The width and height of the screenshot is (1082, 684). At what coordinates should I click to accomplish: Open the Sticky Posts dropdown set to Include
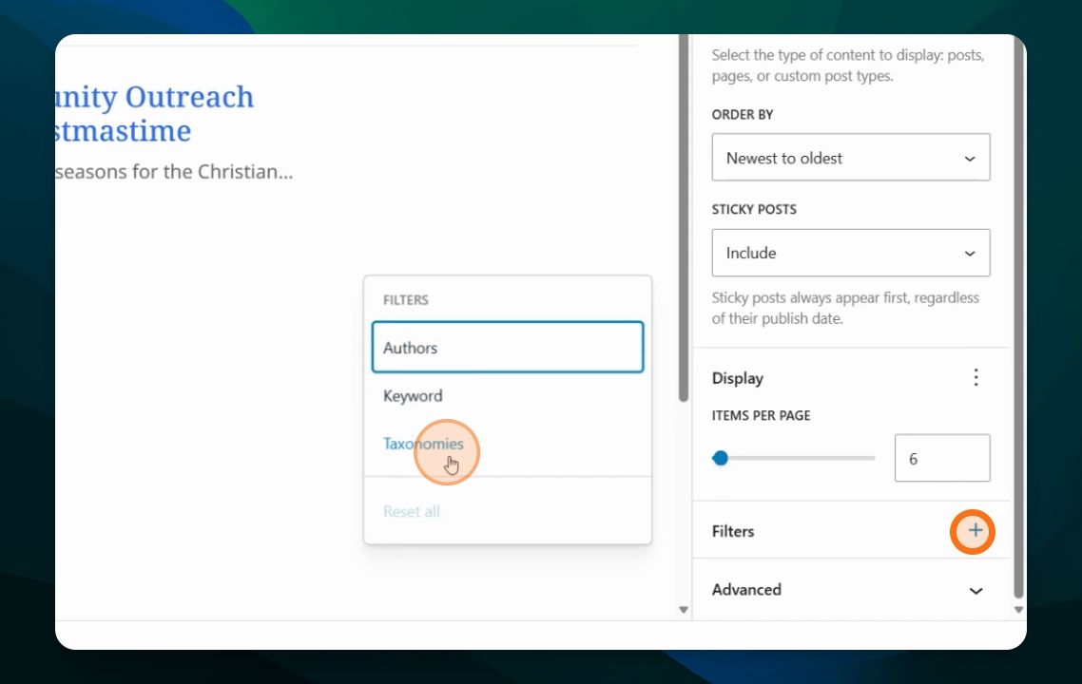point(851,253)
